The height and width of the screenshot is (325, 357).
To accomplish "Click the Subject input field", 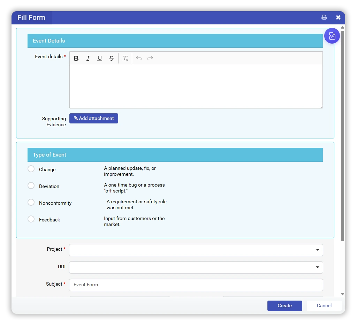I will point(196,285).
